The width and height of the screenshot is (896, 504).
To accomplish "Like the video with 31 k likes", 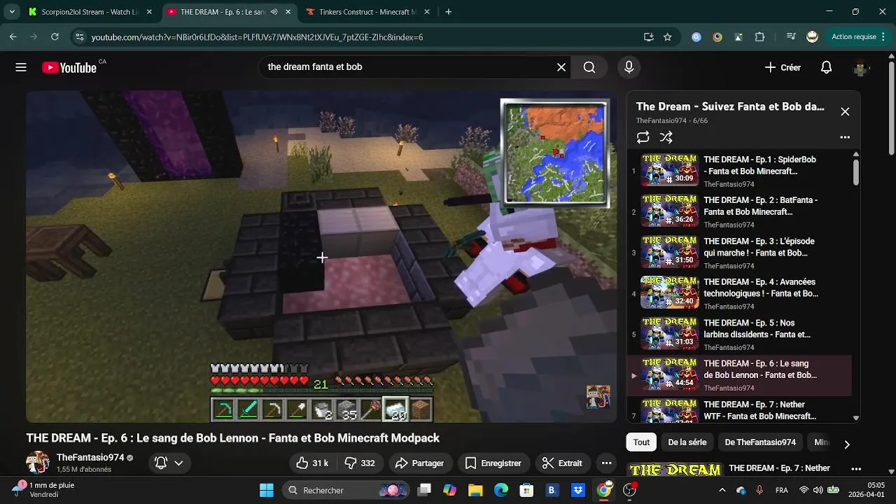I will coord(312,463).
